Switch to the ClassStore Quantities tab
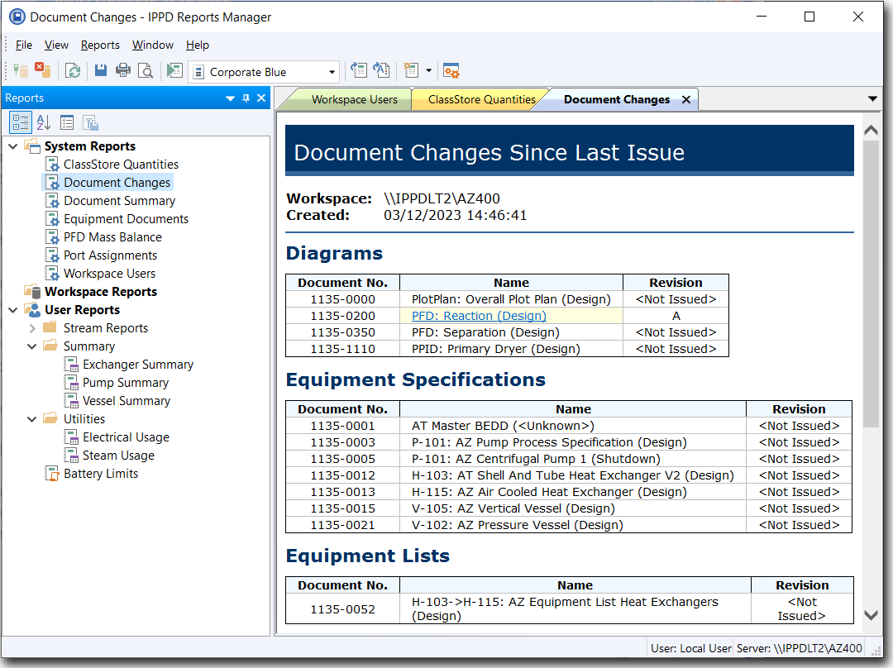This screenshot has height=668, width=893. coord(481,99)
